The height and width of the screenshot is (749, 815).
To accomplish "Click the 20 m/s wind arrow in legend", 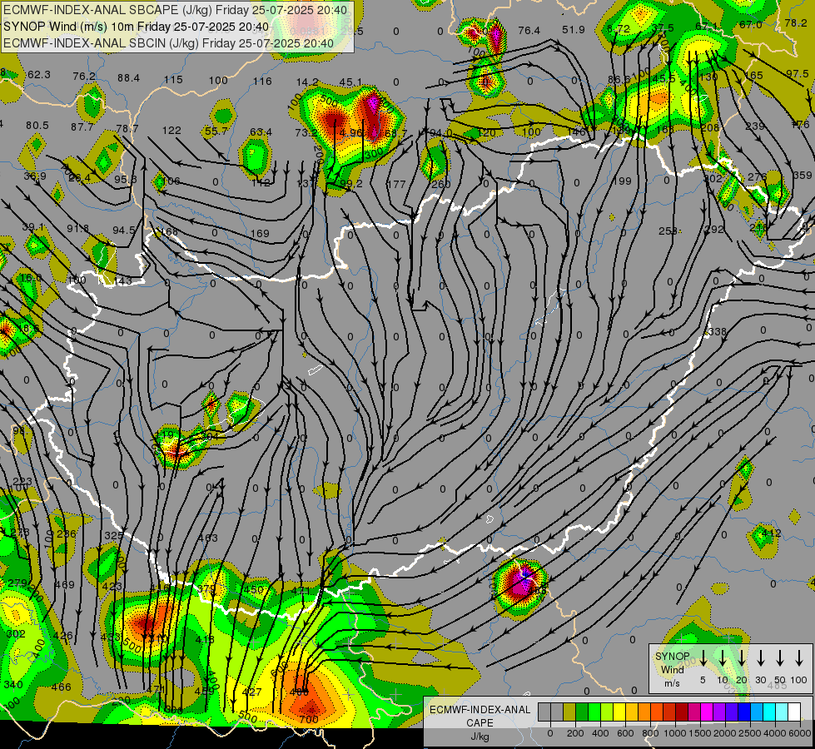I will coord(741,658).
